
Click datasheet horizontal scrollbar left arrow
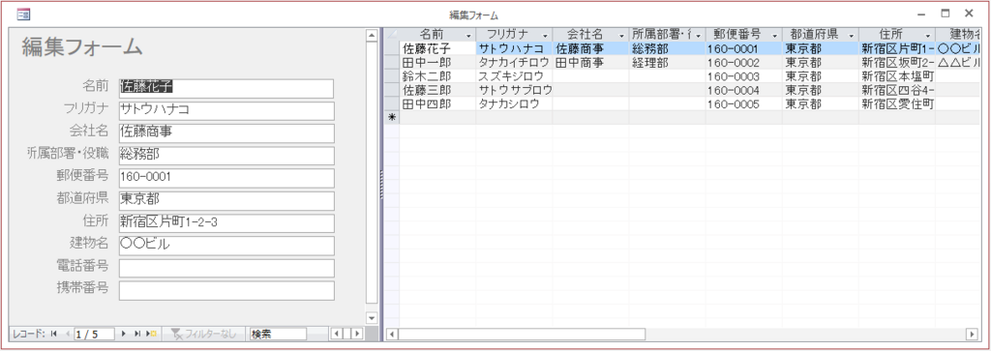[392, 334]
